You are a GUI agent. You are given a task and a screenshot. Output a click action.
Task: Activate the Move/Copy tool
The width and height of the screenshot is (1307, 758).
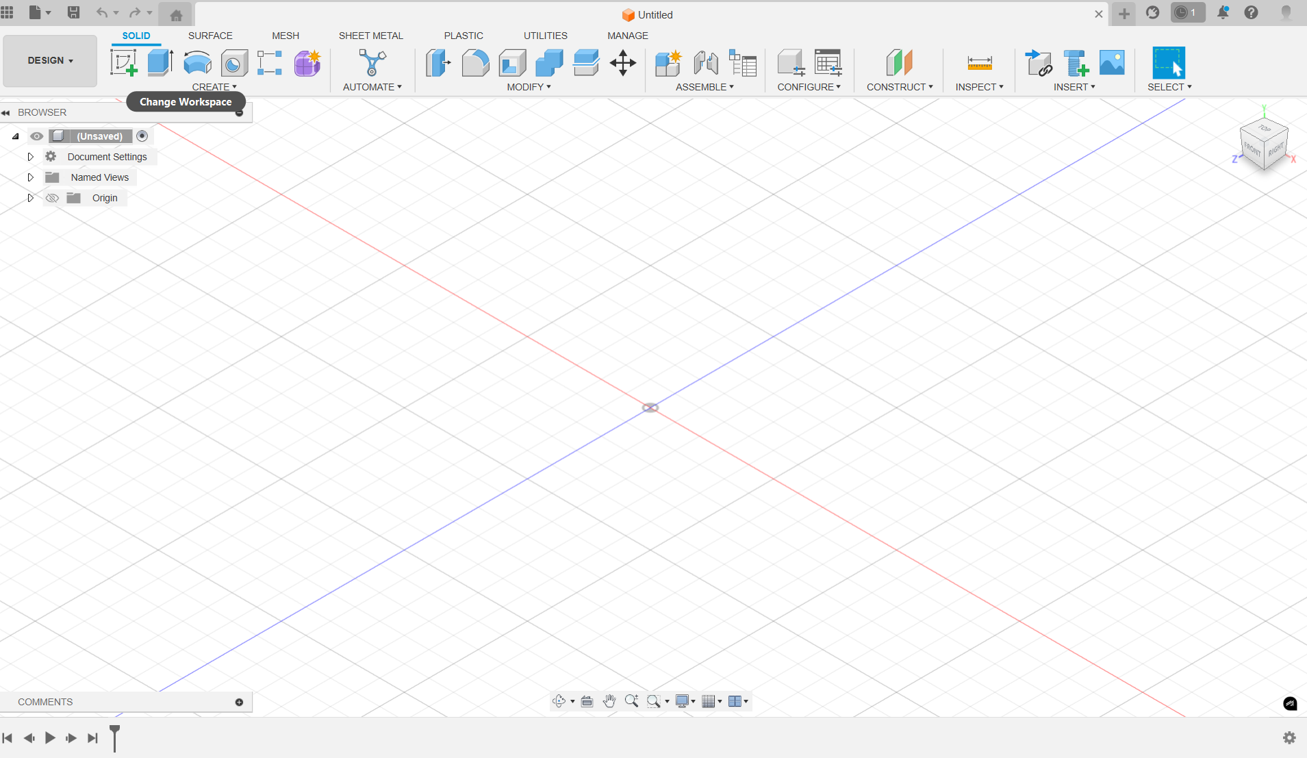pos(622,62)
